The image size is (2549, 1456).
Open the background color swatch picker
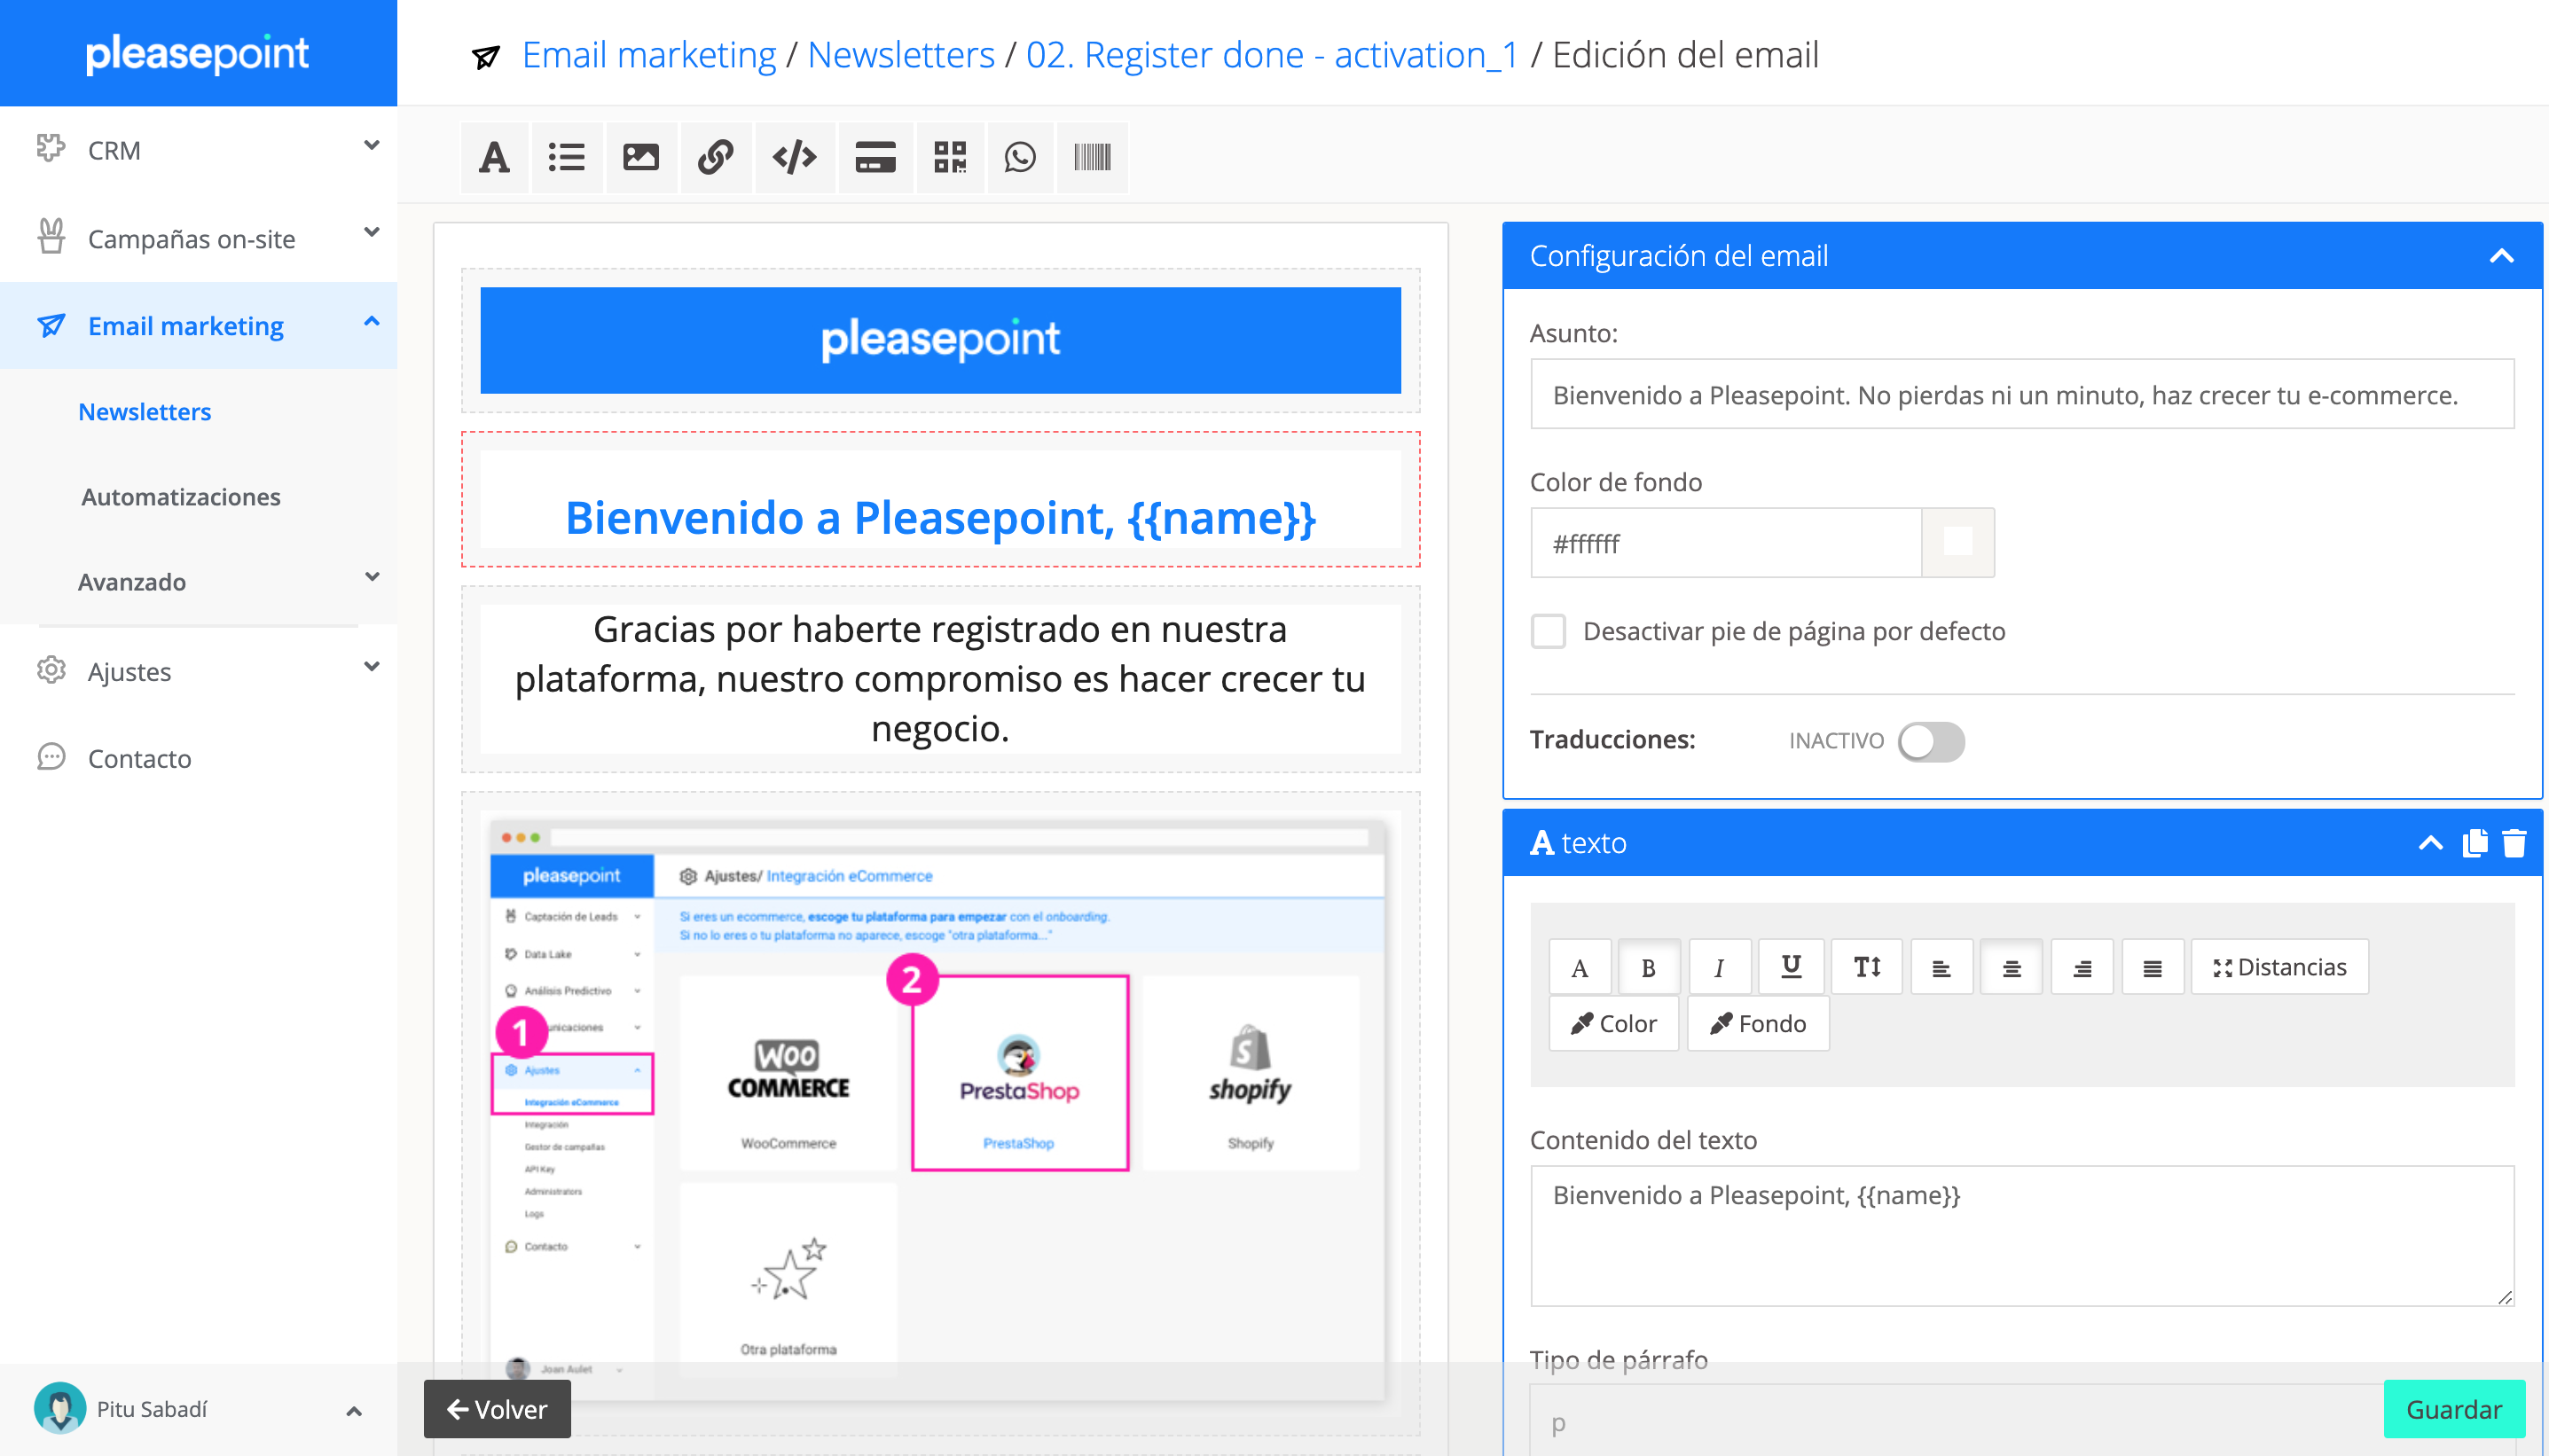click(x=1957, y=543)
